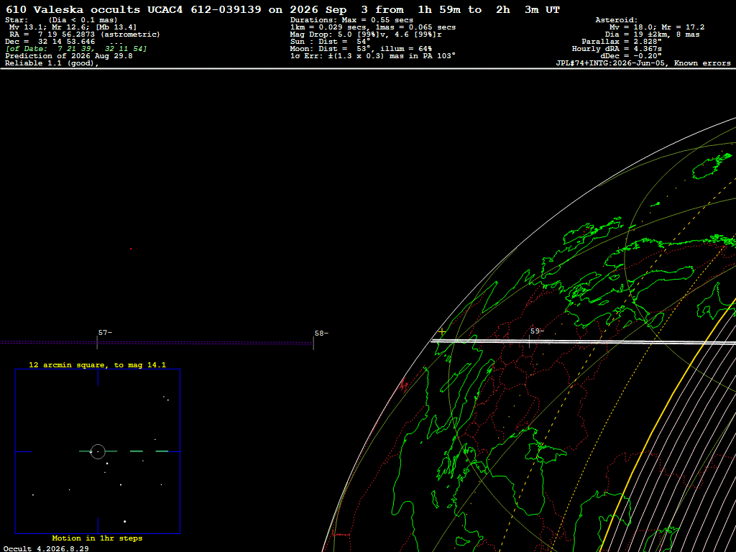Click the white occultation path line
This screenshot has height=552, width=736.
click(x=584, y=341)
